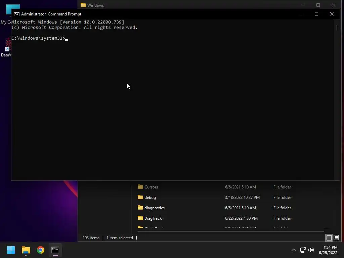Open the volume speaker tray icon

[x=311, y=250]
